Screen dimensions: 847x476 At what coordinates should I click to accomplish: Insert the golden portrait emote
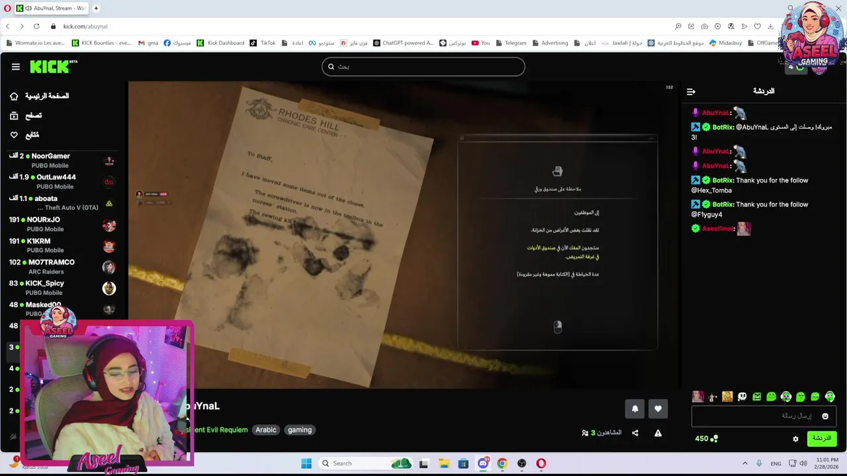(x=727, y=397)
